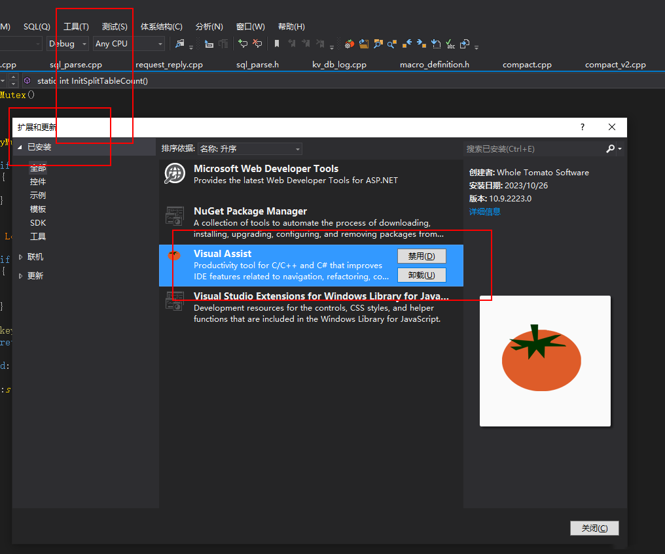The width and height of the screenshot is (665, 554).
Task: Open the 帮助(H) menu
Action: coord(291,27)
